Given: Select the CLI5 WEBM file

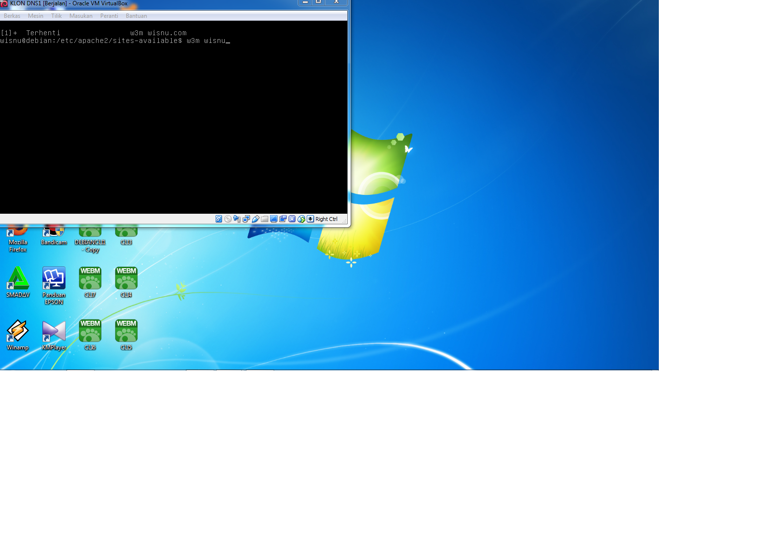Looking at the screenshot, I should coord(126,335).
